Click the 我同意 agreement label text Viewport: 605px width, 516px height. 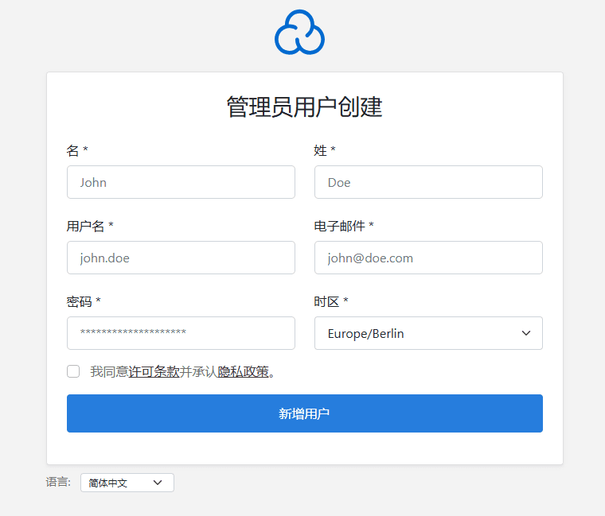tap(109, 371)
